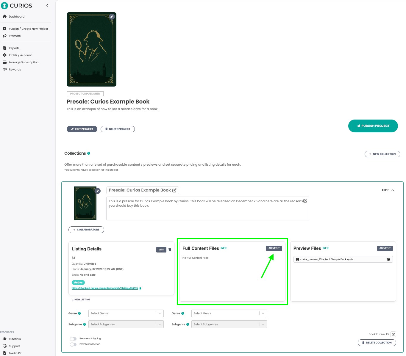The width and height of the screenshot is (406, 356).
Task: Click the Collections help icon
Action: click(x=88, y=153)
